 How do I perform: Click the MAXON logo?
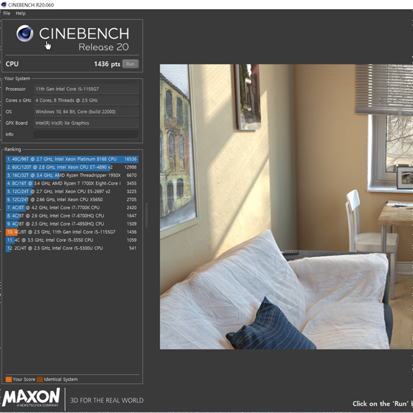(x=31, y=398)
